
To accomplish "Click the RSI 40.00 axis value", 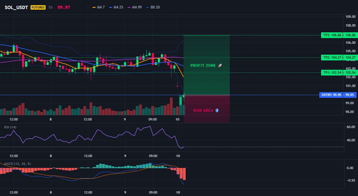I will pyautogui.click(x=351, y=140).
